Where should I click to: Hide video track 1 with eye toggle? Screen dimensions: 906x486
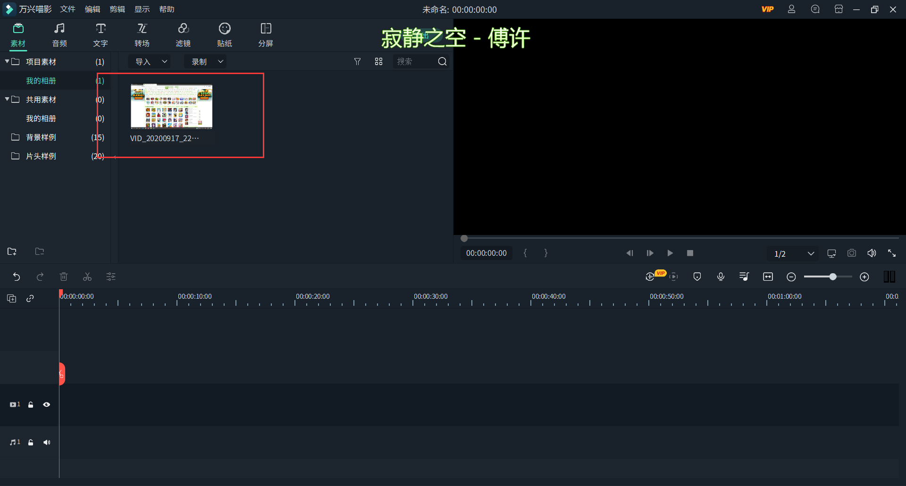pos(47,404)
